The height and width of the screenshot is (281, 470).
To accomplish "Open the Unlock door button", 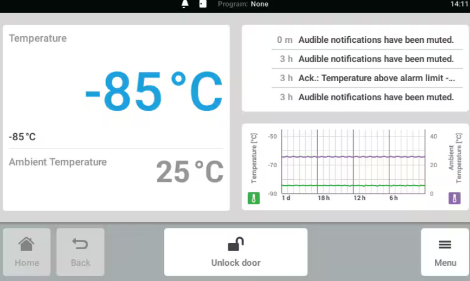I will pyautogui.click(x=236, y=252).
